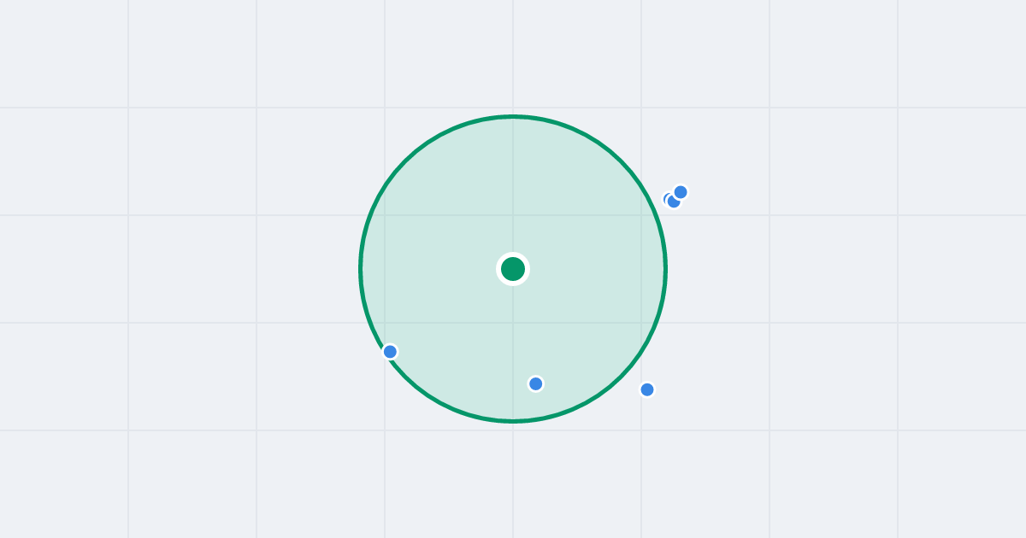This screenshot has height=538, width=1026.
Task: Select the blue dot inside the circle near the bottom
Action: click(x=536, y=383)
